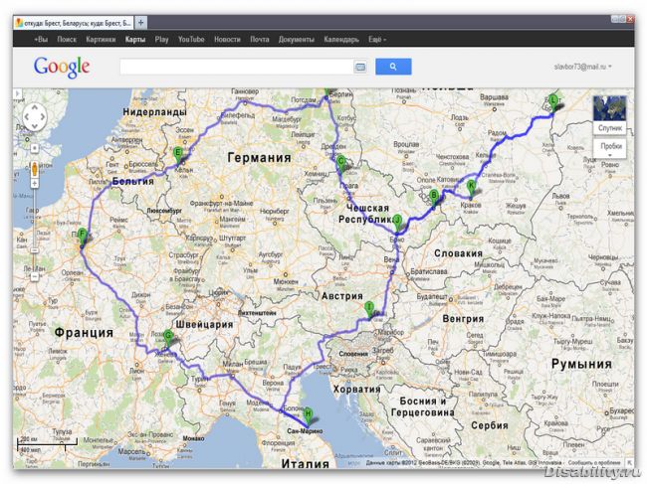Image resolution: width=647 pixels, height=484 pixels.
Task: Zoom out with the minus button
Action: [x=35, y=276]
